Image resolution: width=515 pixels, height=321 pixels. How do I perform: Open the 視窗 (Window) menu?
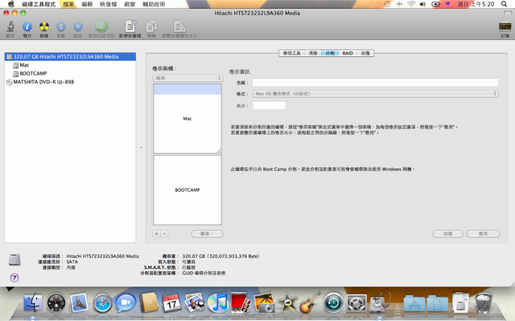[x=130, y=4]
